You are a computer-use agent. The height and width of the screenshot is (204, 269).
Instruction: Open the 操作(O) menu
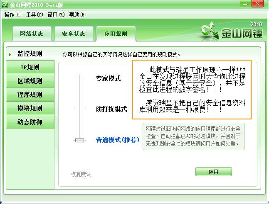click(x=13, y=15)
